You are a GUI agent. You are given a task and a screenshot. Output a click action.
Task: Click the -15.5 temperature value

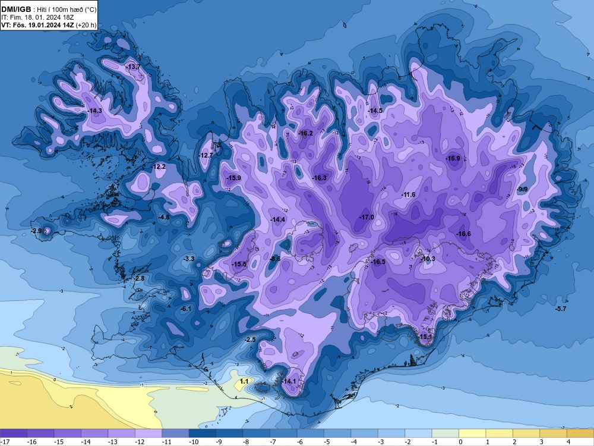coord(239,265)
